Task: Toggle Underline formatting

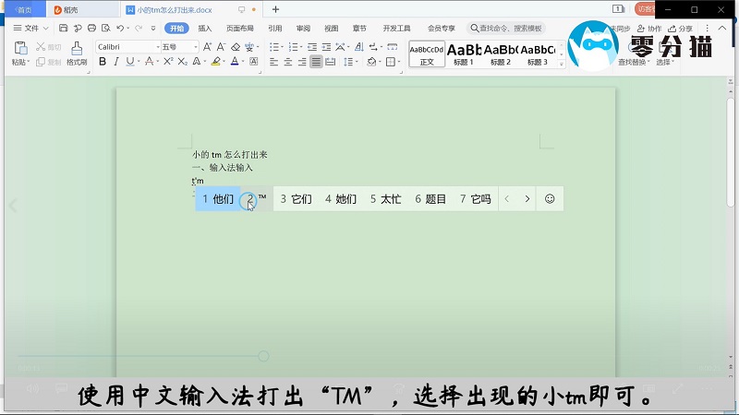Action: (x=129, y=61)
